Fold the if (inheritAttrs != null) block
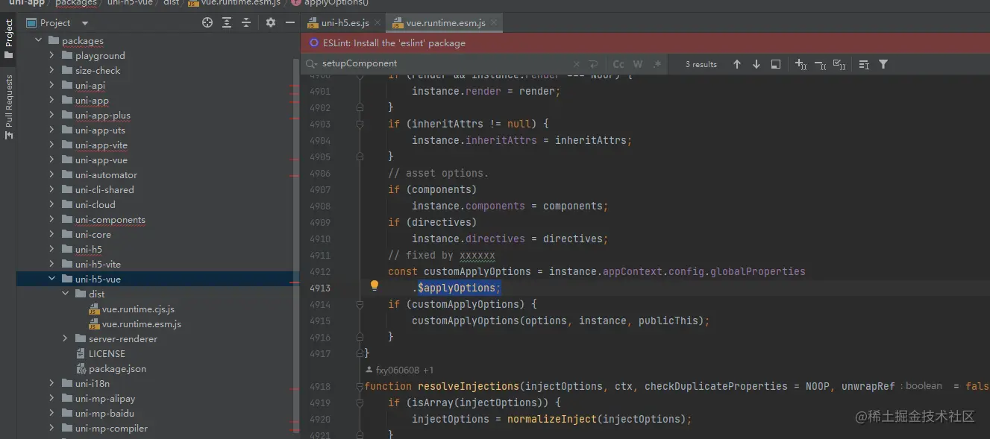 360,124
